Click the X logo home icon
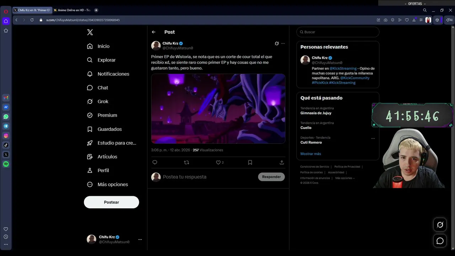Screen dimensions: 455x256 pos(90,32)
